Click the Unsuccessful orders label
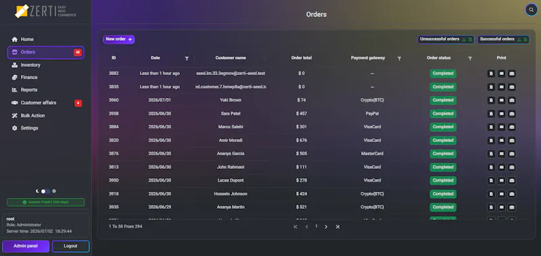The image size is (541, 256). pos(439,39)
